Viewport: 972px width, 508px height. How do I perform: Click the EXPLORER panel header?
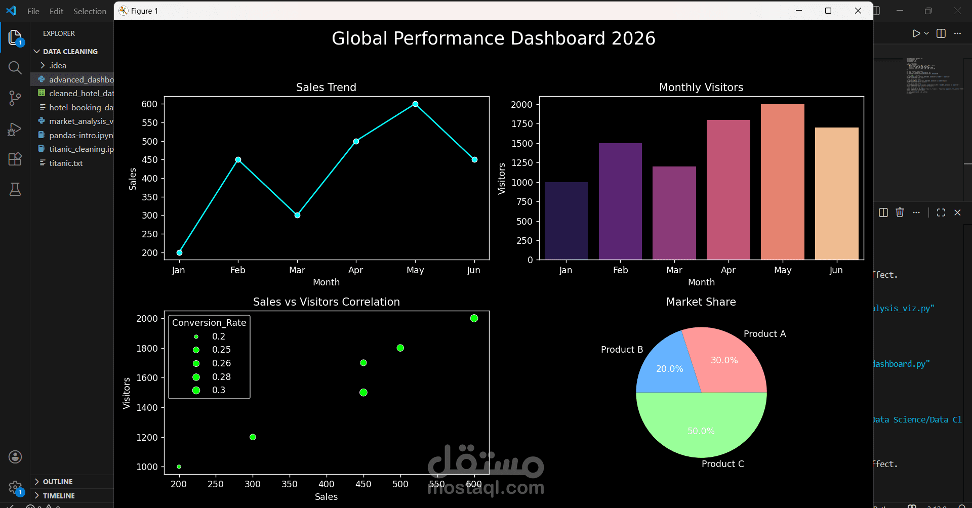coord(59,33)
